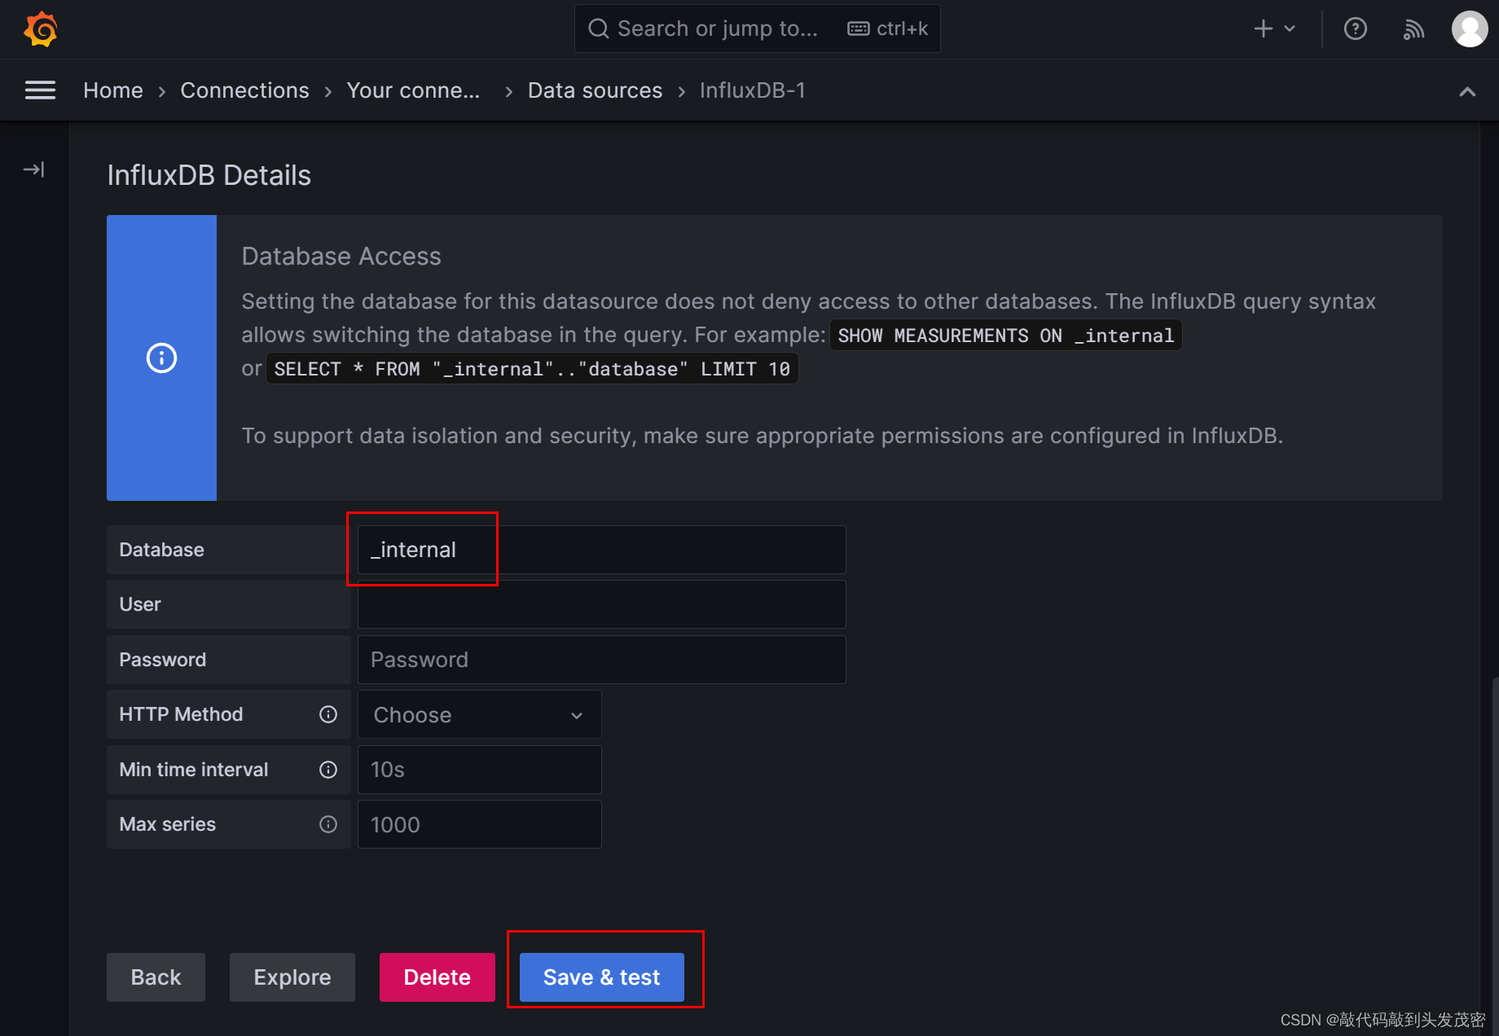Open the news RSS feed icon
Image resolution: width=1499 pixels, height=1036 pixels.
[x=1413, y=29]
